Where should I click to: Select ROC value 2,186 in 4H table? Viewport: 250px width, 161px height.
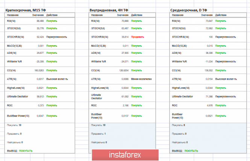click(x=126, y=105)
